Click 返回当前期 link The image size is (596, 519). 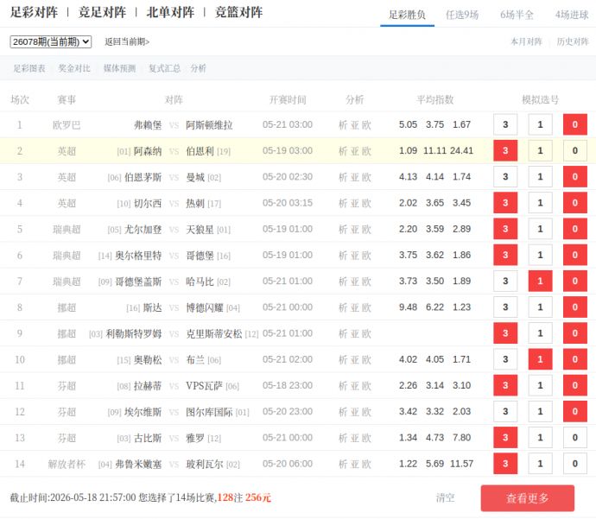[127, 41]
